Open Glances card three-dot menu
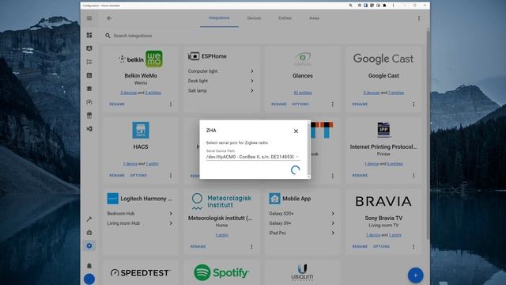The image size is (506, 285). pos(332,104)
